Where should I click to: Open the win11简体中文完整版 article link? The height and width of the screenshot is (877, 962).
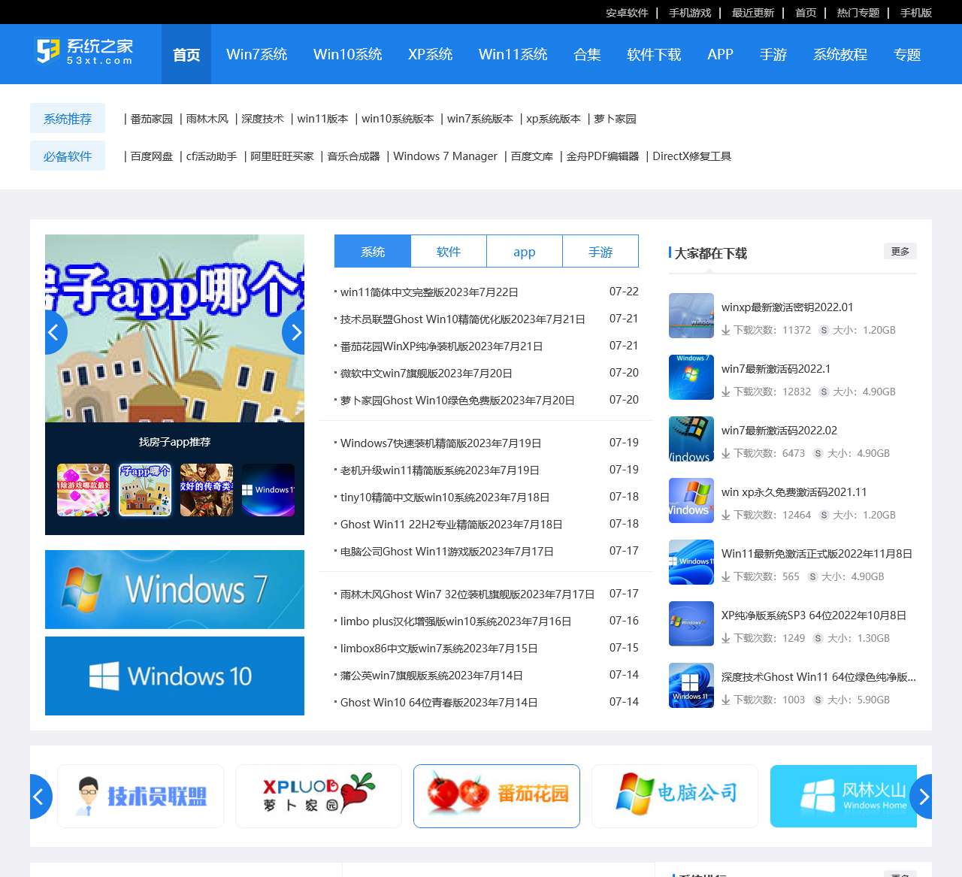click(428, 292)
